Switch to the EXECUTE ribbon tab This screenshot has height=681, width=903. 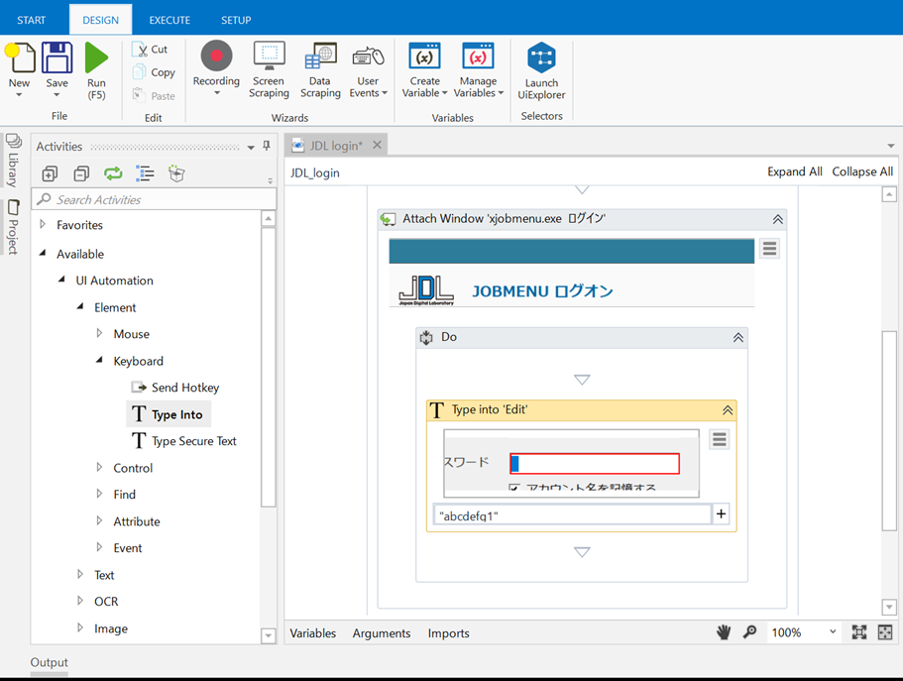pos(169,20)
